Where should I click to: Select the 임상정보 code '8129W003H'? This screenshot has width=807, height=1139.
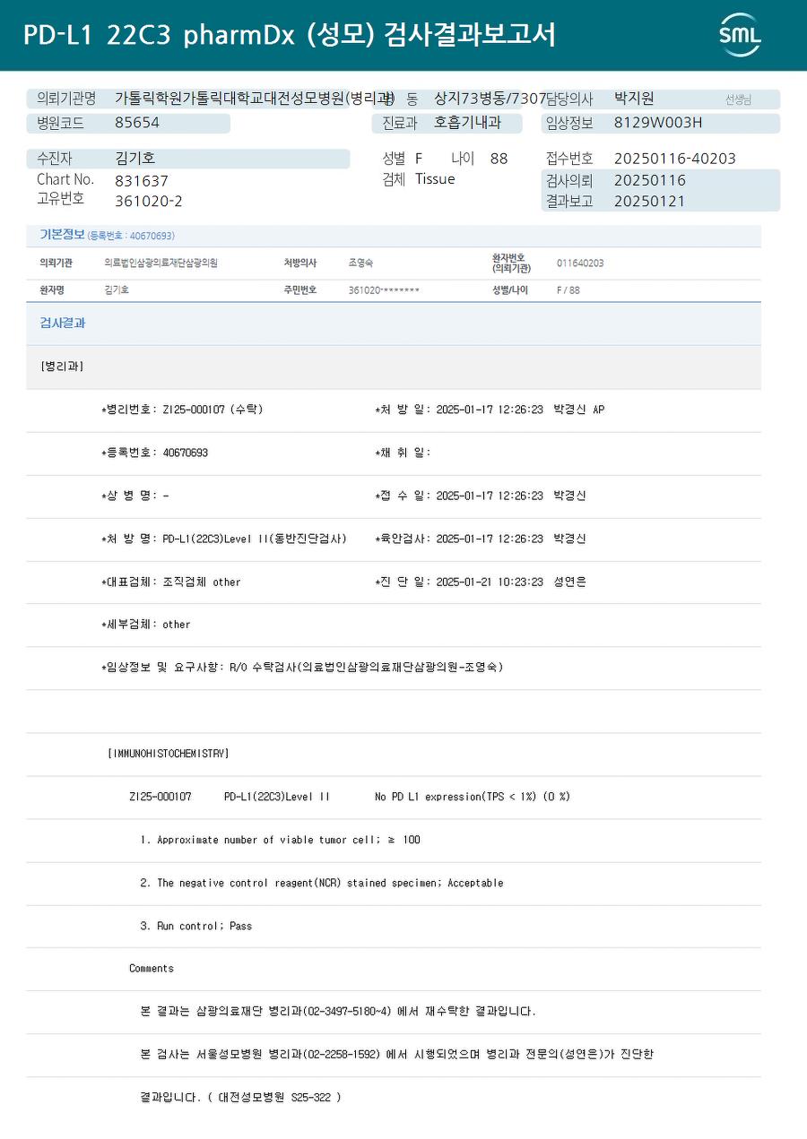[658, 123]
